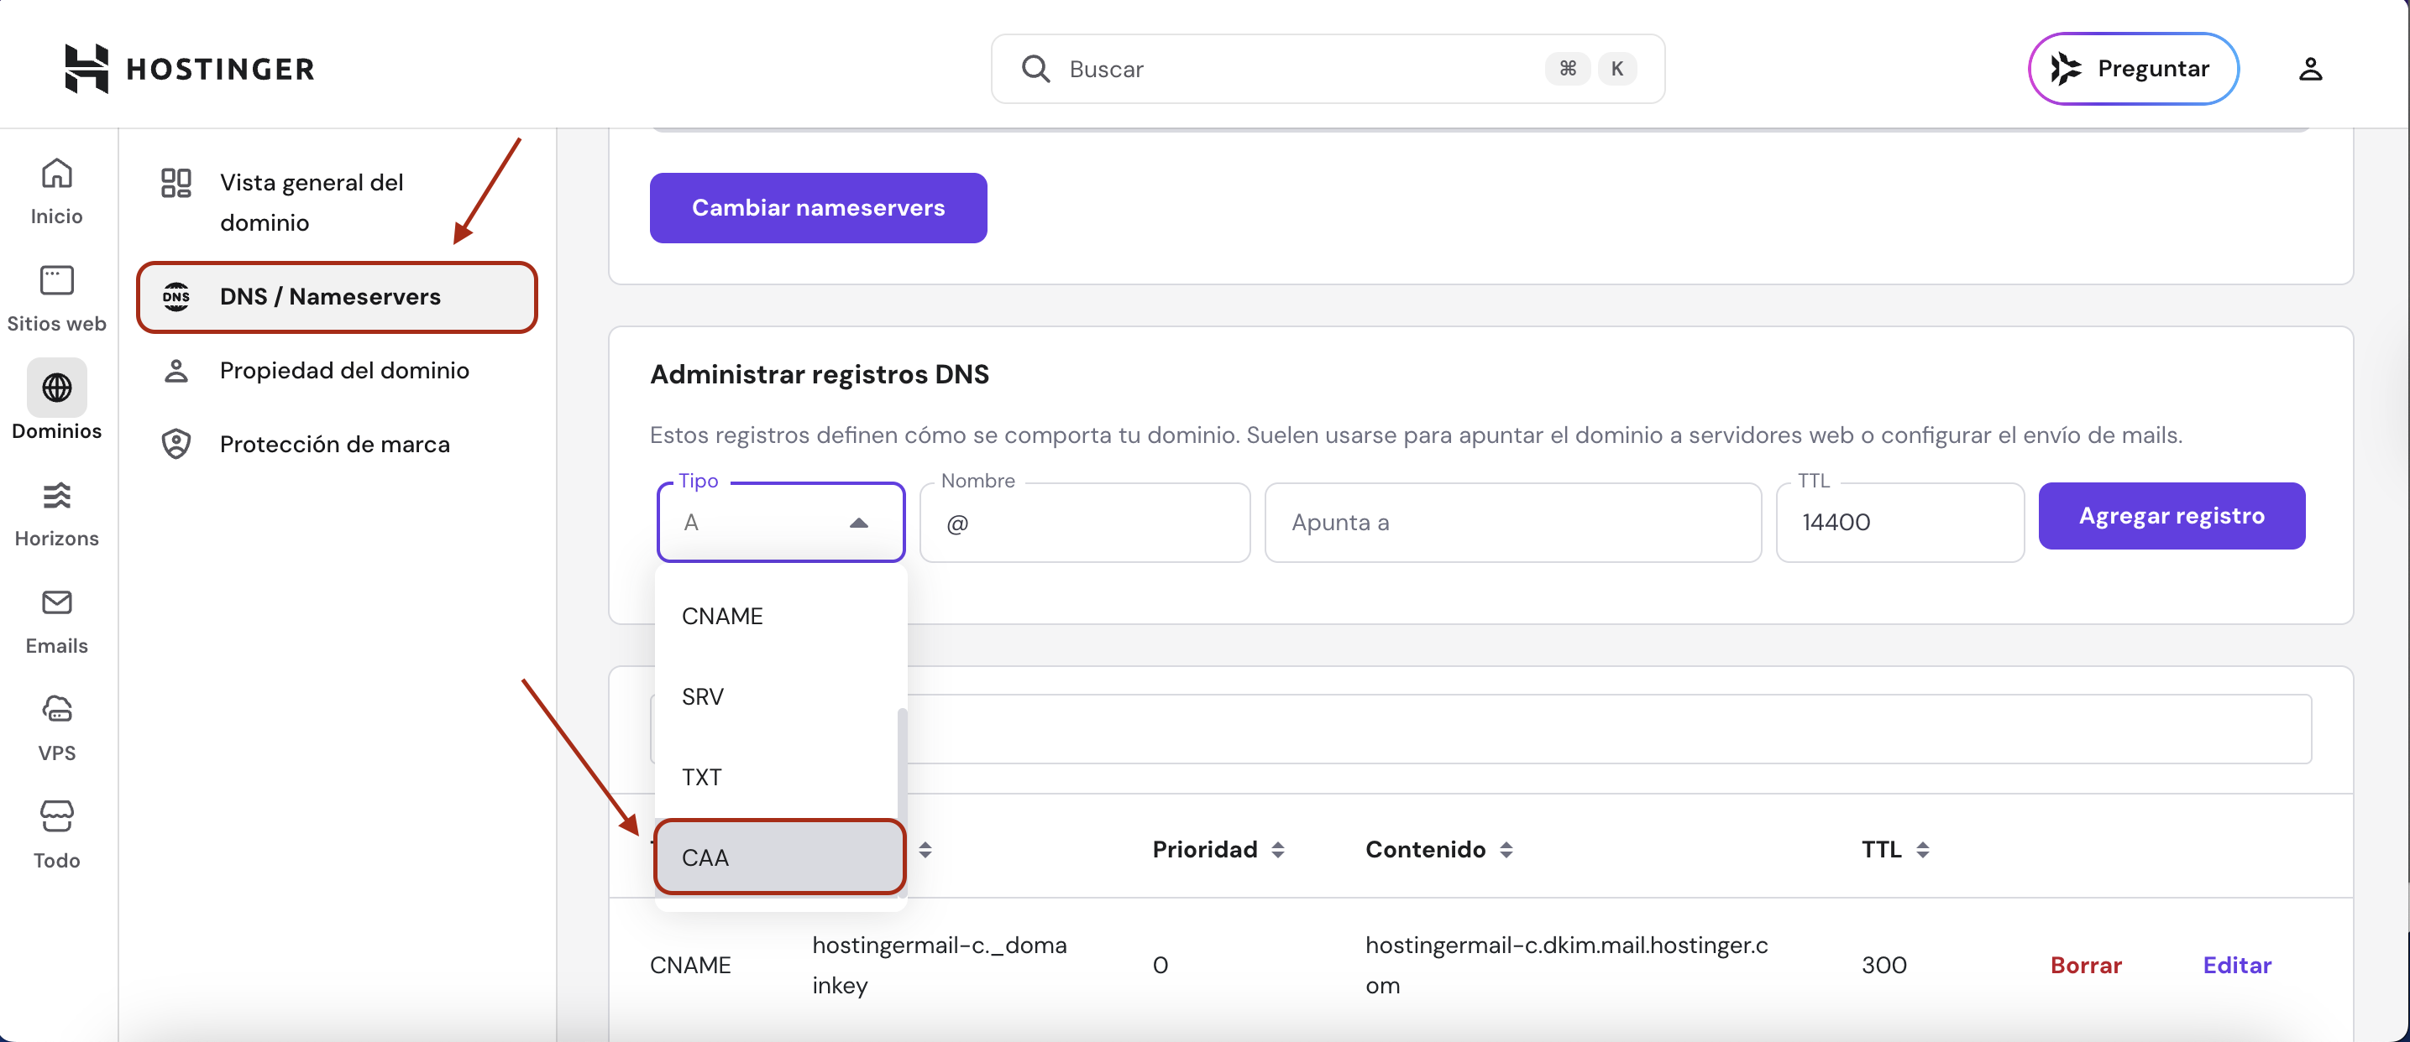The width and height of the screenshot is (2410, 1042).
Task: Open Propiedad del dominio menu item
Action: coord(343,370)
